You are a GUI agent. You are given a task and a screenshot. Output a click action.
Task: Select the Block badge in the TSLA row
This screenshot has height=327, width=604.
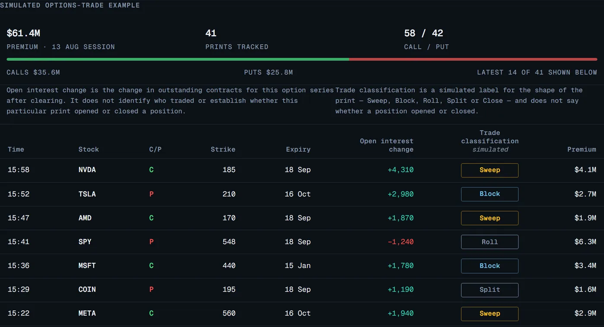[x=490, y=194]
